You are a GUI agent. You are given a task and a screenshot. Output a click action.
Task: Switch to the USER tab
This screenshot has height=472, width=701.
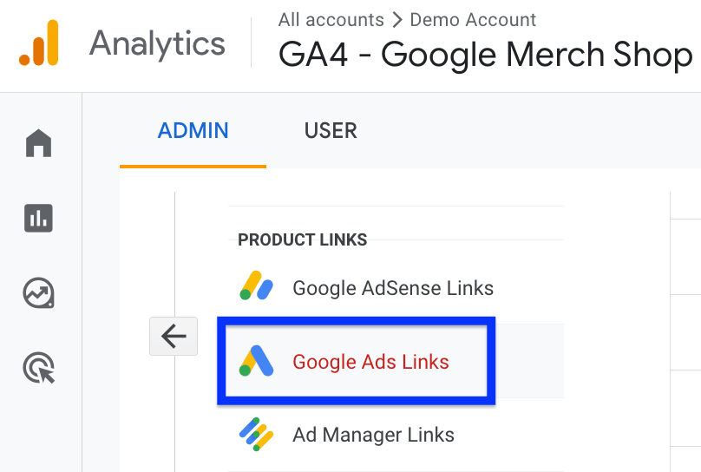point(331,131)
